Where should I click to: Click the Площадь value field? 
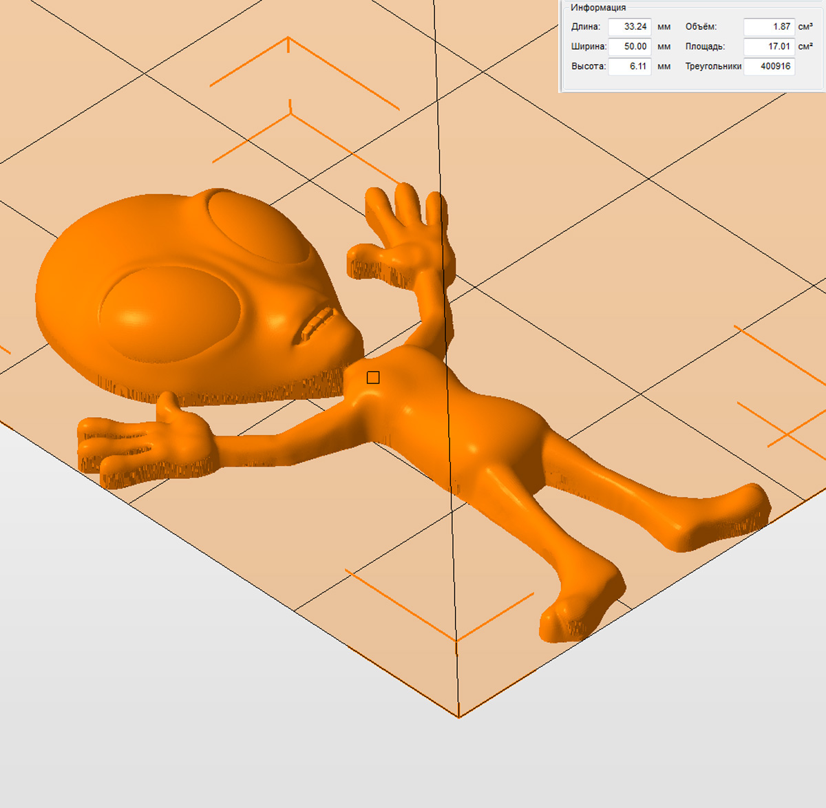tap(769, 47)
